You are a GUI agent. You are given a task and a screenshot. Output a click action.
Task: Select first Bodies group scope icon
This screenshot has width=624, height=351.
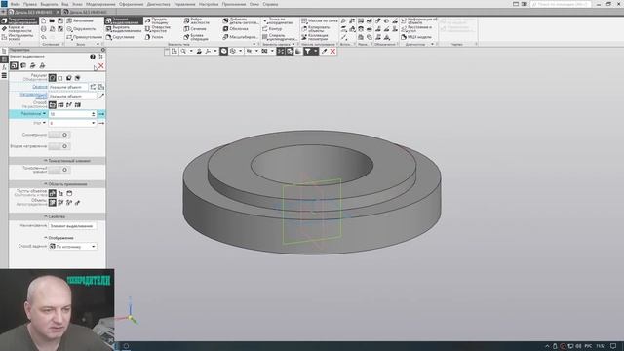pos(52,193)
